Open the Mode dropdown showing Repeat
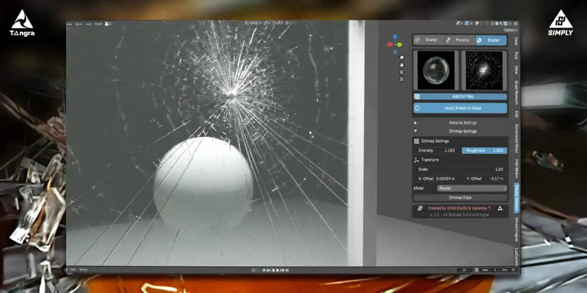 pos(472,188)
